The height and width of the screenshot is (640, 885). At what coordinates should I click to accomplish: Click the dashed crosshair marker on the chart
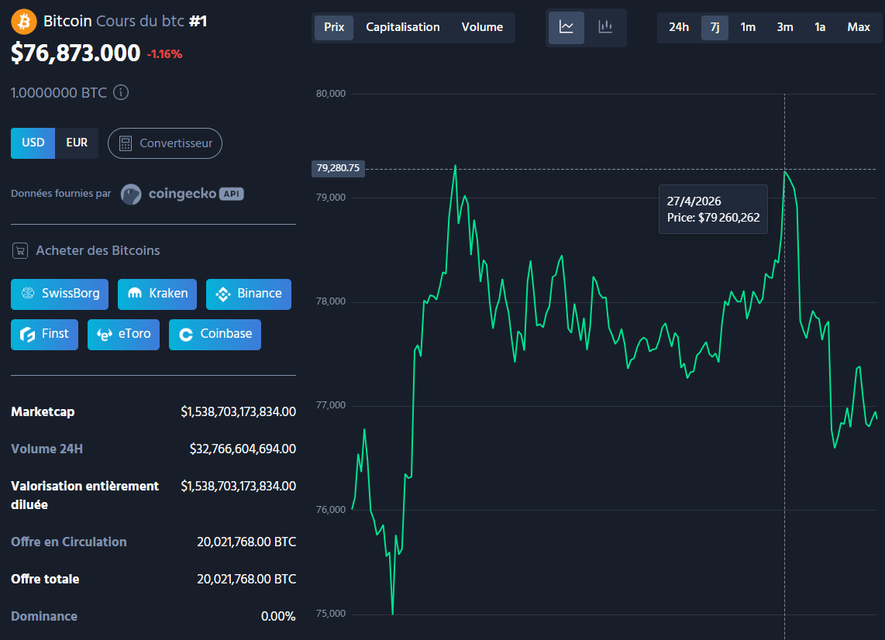pos(785,168)
